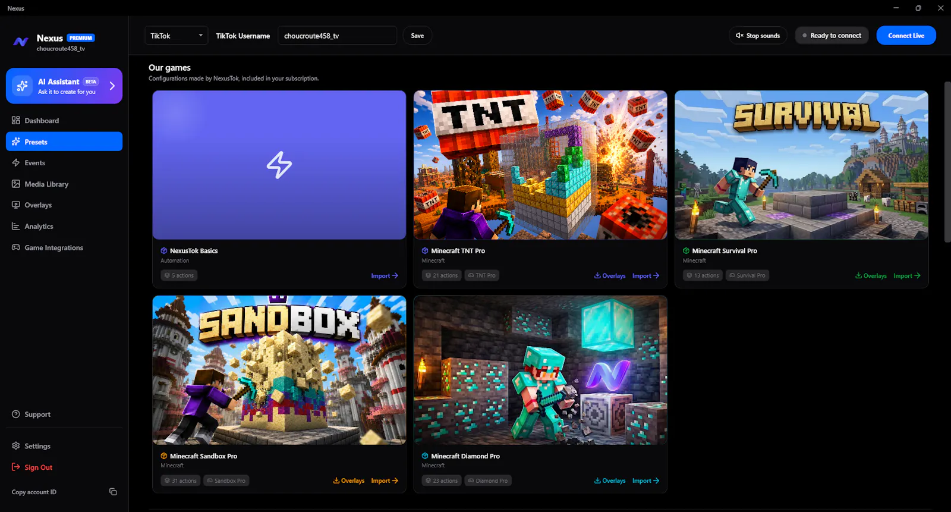Open the TikTok platform dropdown
Screen dimensions: 951x512
click(x=176, y=36)
